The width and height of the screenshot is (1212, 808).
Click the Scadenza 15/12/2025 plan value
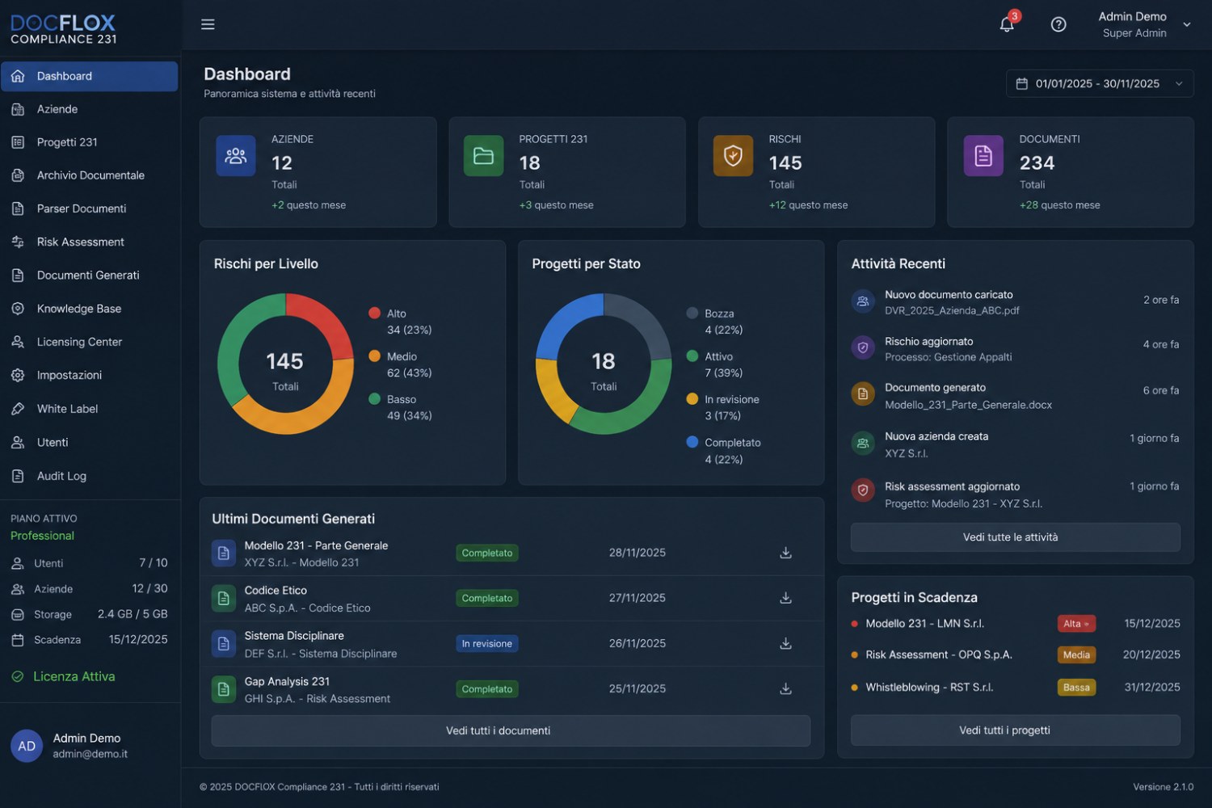138,640
